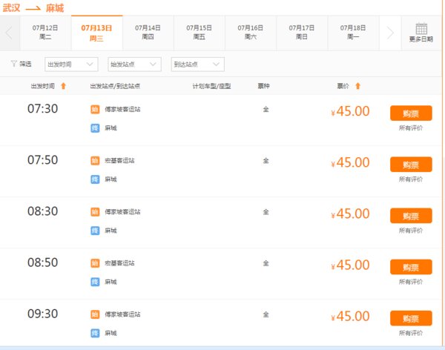Click 全 ticket type in 07:30 row
445x350 pixels.
pos(266,109)
